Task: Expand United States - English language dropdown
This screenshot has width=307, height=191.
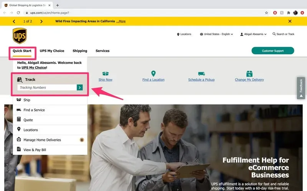Action: pos(216,34)
